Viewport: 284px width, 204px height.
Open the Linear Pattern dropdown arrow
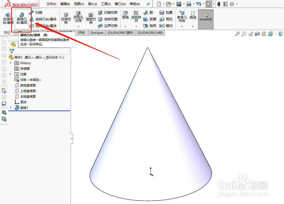coord(136,26)
